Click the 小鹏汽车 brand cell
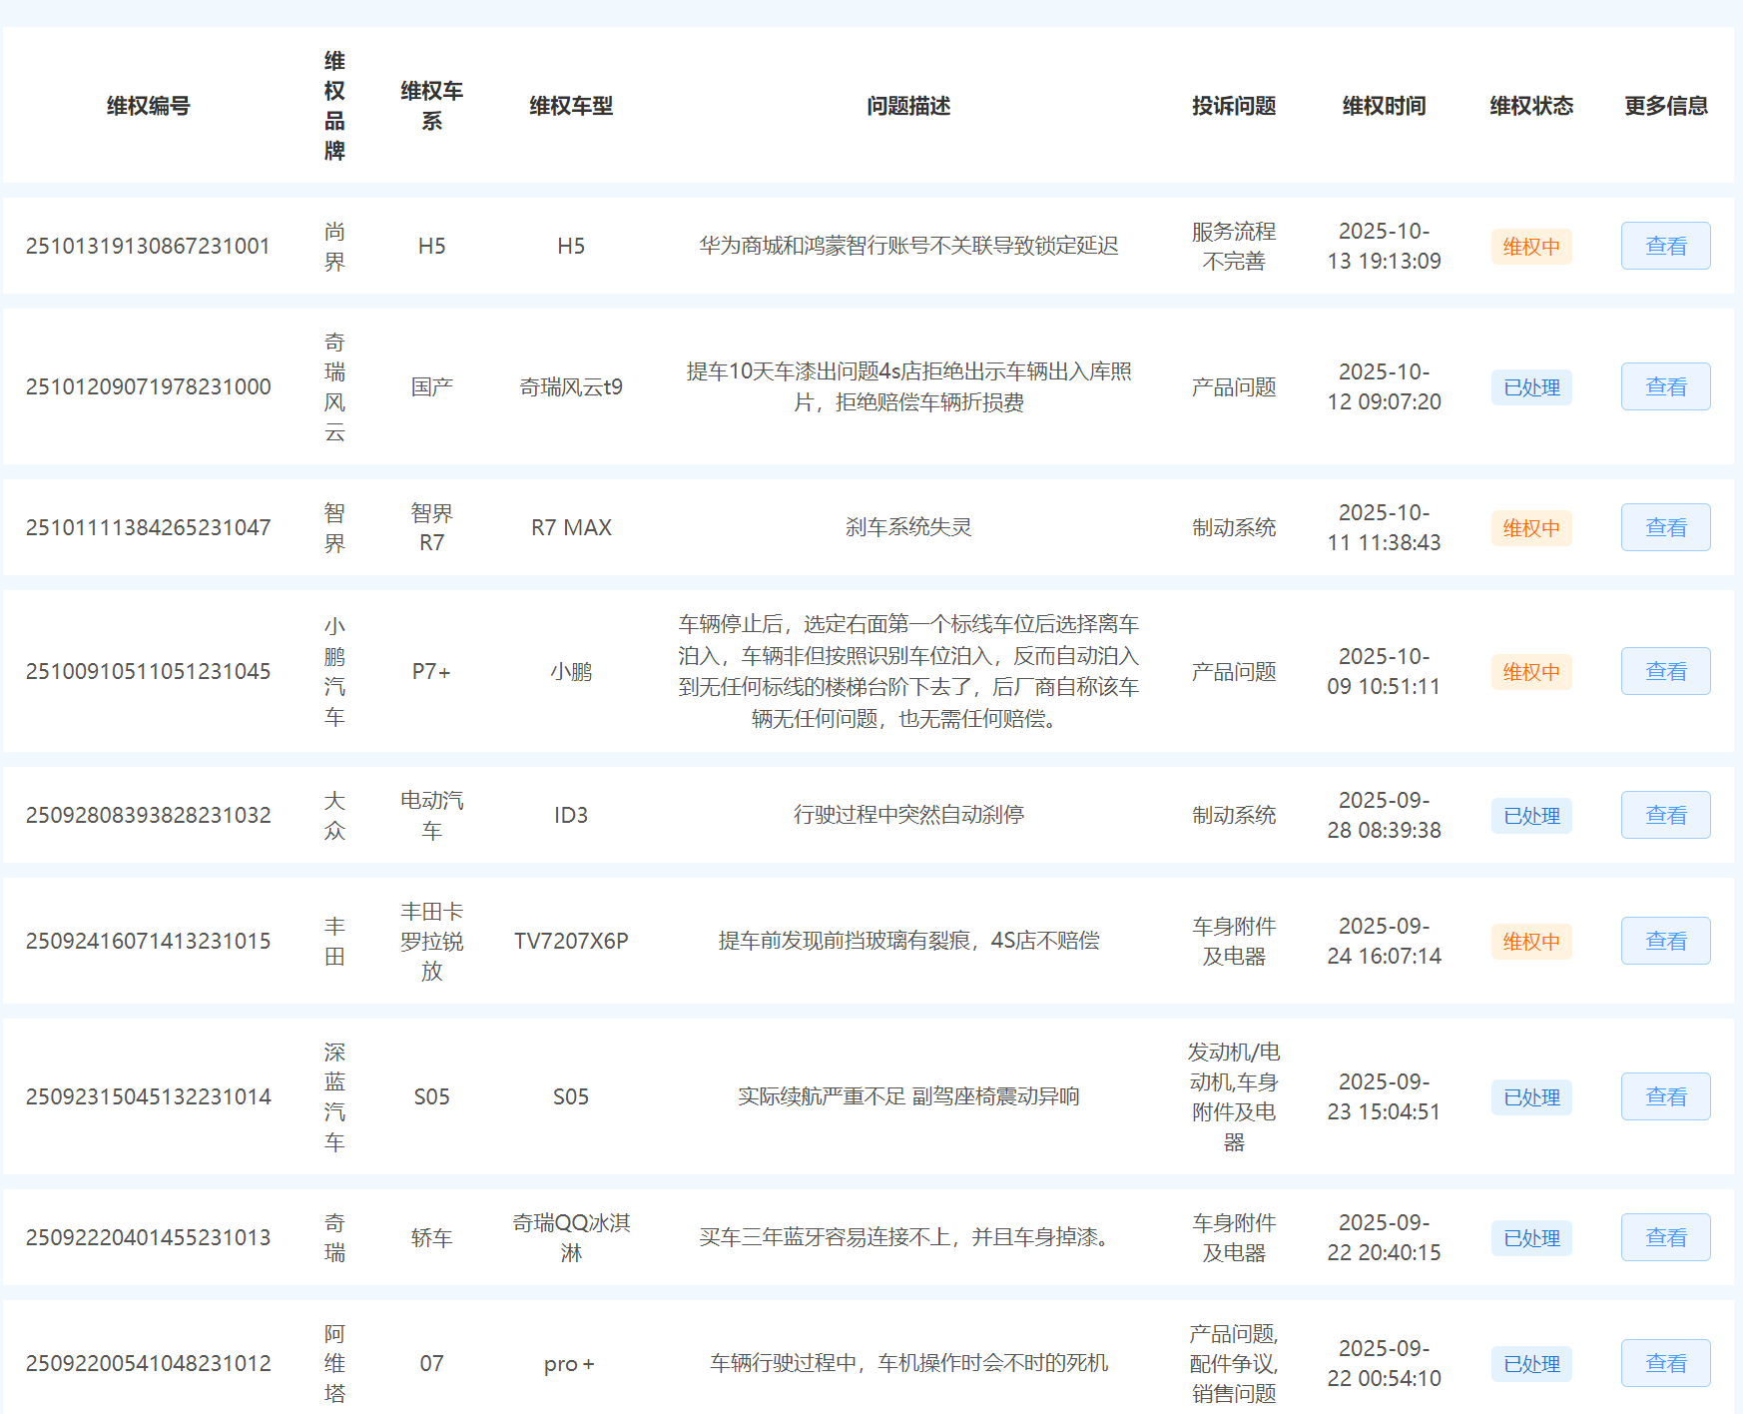The width and height of the screenshot is (1743, 1414). click(x=334, y=671)
